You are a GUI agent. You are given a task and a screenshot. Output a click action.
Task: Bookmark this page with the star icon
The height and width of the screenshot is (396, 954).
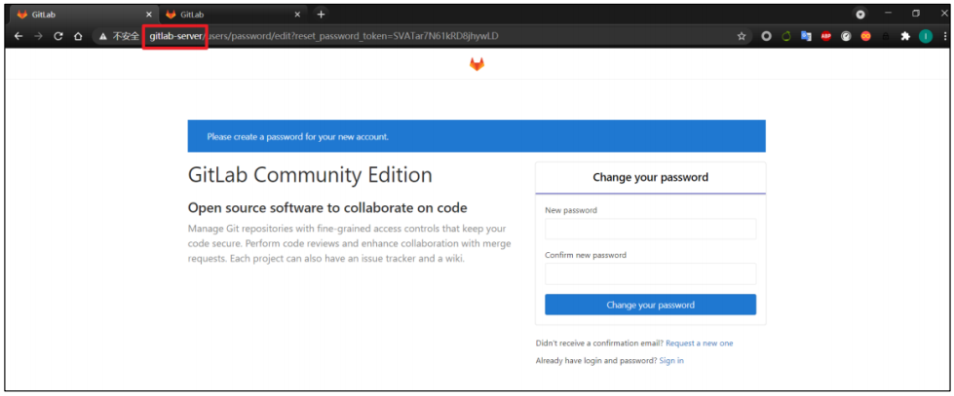[x=741, y=36]
